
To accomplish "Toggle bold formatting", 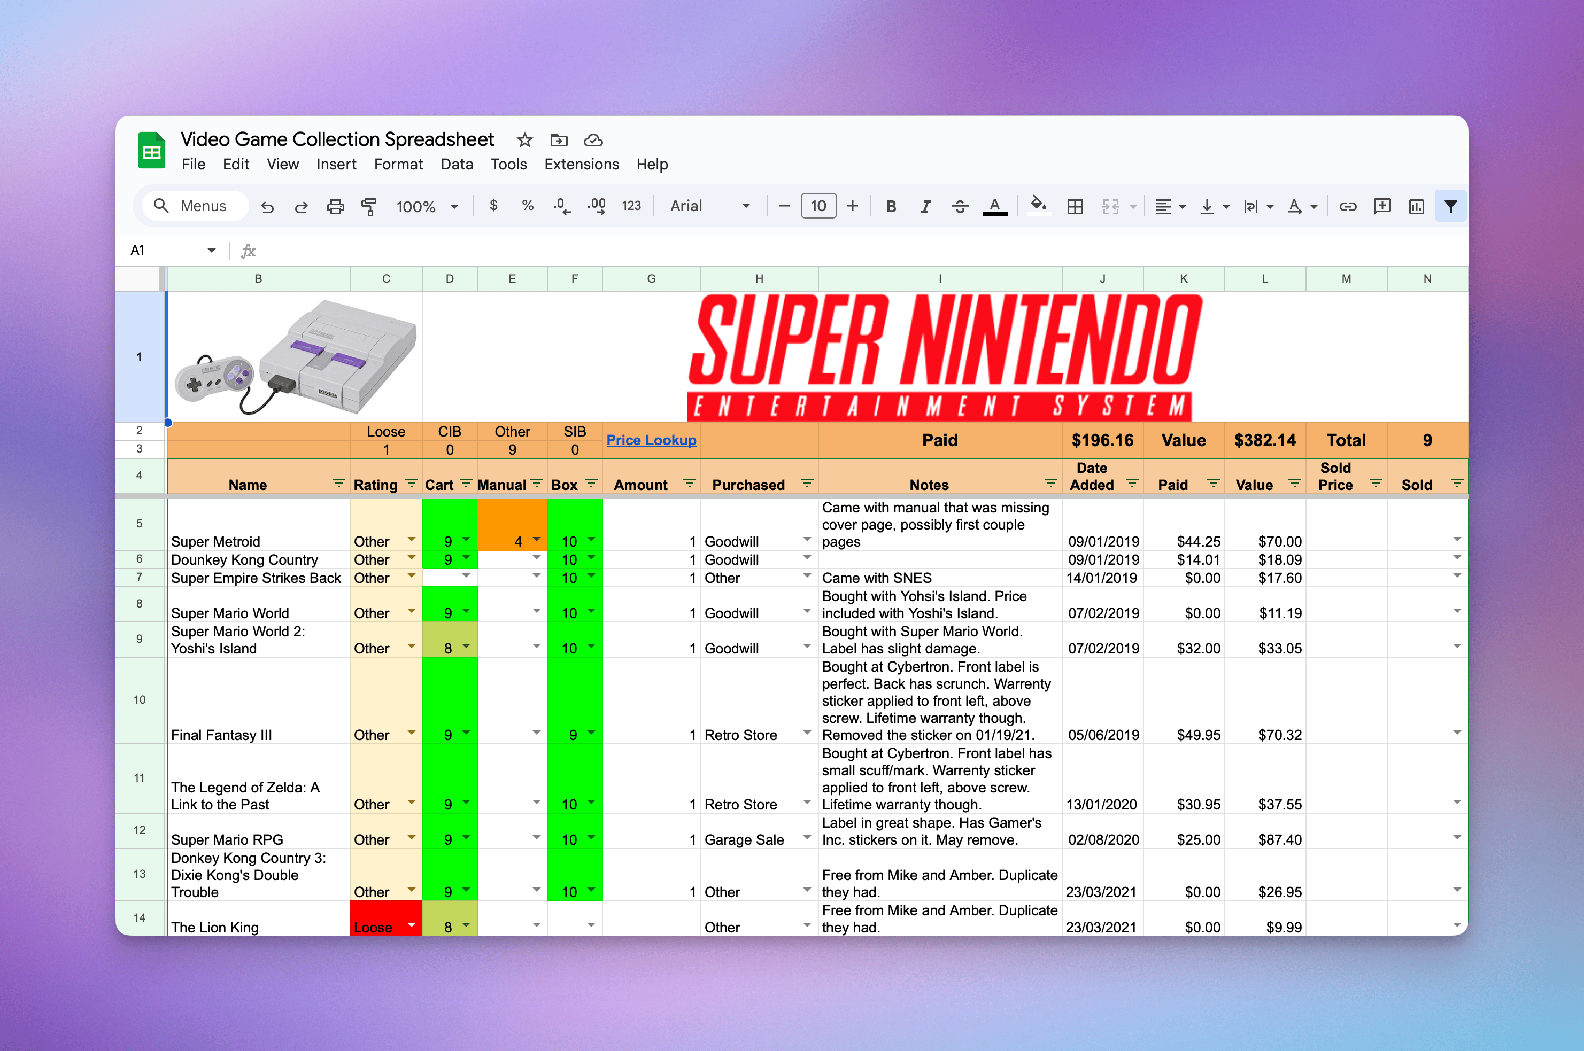I will pos(891,206).
